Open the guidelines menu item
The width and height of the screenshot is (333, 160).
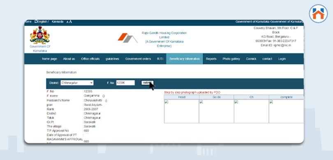[112, 59]
